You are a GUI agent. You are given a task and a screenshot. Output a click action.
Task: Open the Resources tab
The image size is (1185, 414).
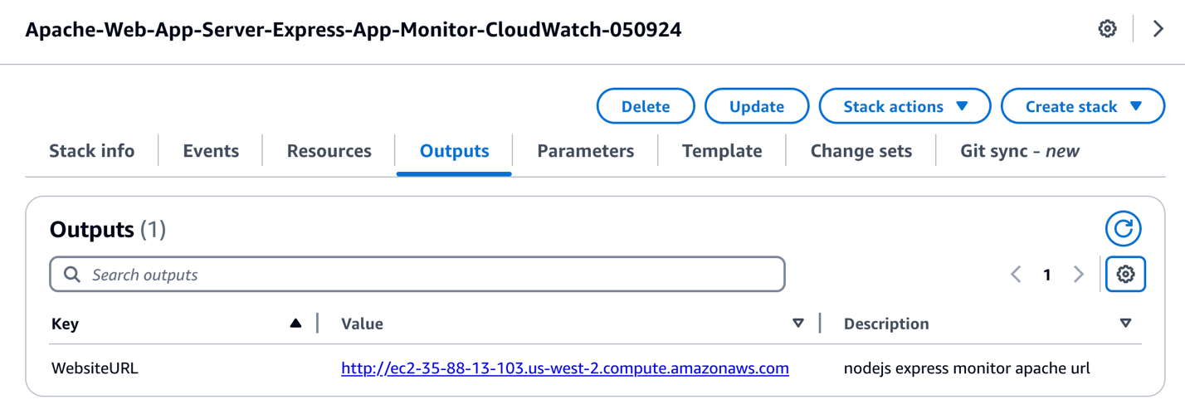point(329,151)
